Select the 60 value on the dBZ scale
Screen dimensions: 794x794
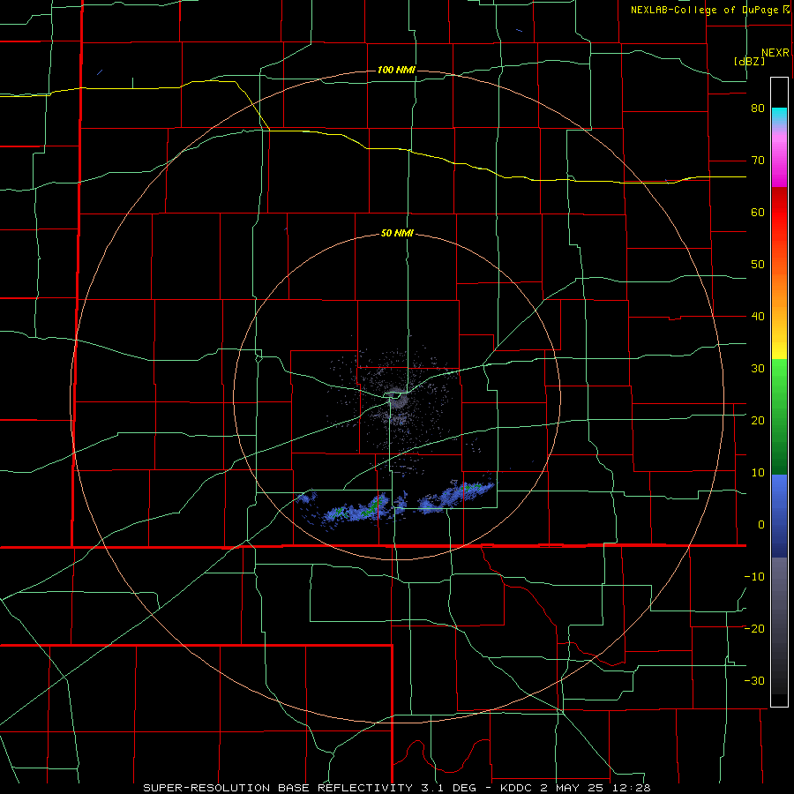[758, 212]
